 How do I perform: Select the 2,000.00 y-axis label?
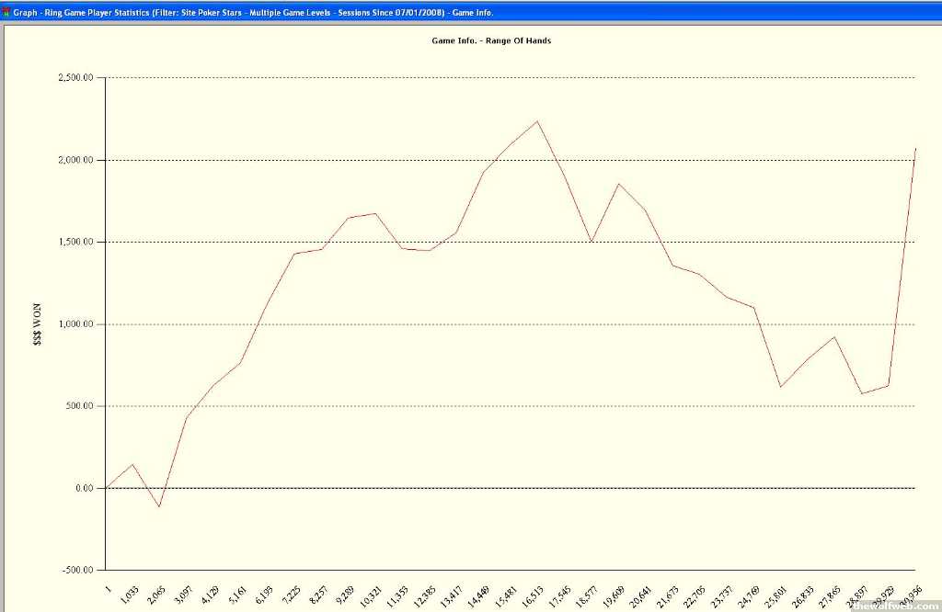[75, 160]
